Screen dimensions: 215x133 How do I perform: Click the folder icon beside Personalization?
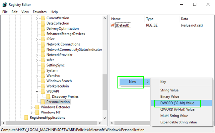[x=42, y=102]
